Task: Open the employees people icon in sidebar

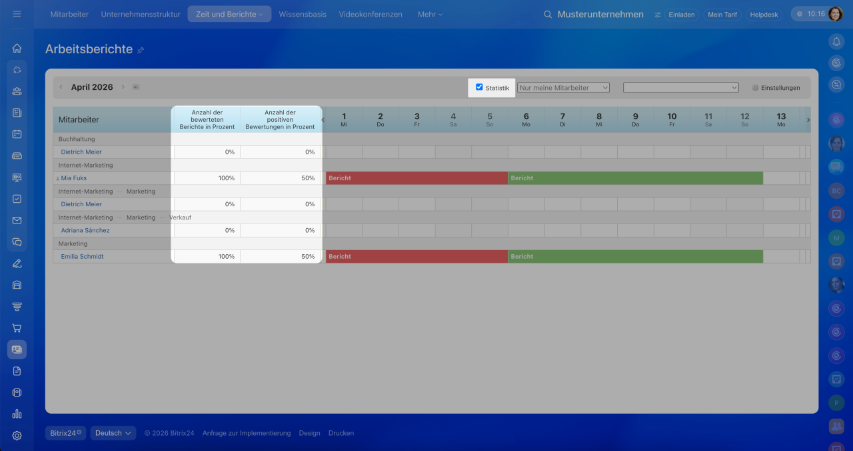Action: coord(17,91)
